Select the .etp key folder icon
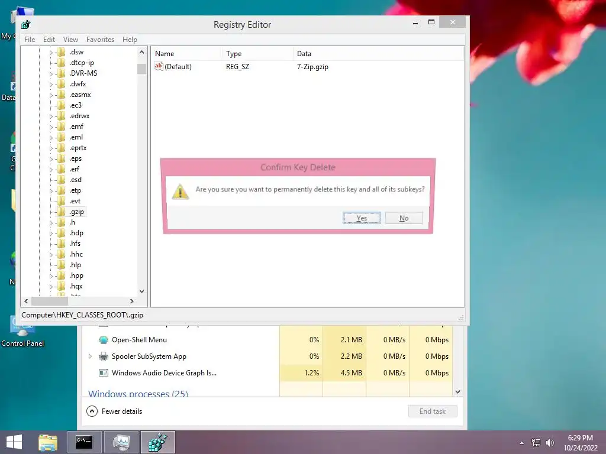Screen dimensions: 606x454 coord(61,190)
